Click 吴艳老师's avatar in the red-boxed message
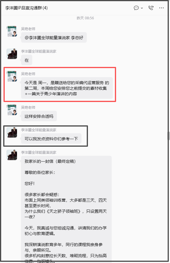This screenshot has height=263, width=170. point(12,76)
